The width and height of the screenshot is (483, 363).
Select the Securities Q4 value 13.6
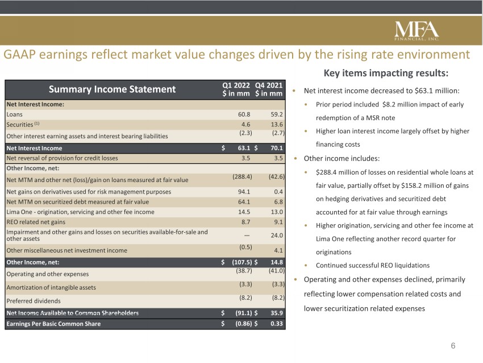pyautogui.click(x=277, y=124)
